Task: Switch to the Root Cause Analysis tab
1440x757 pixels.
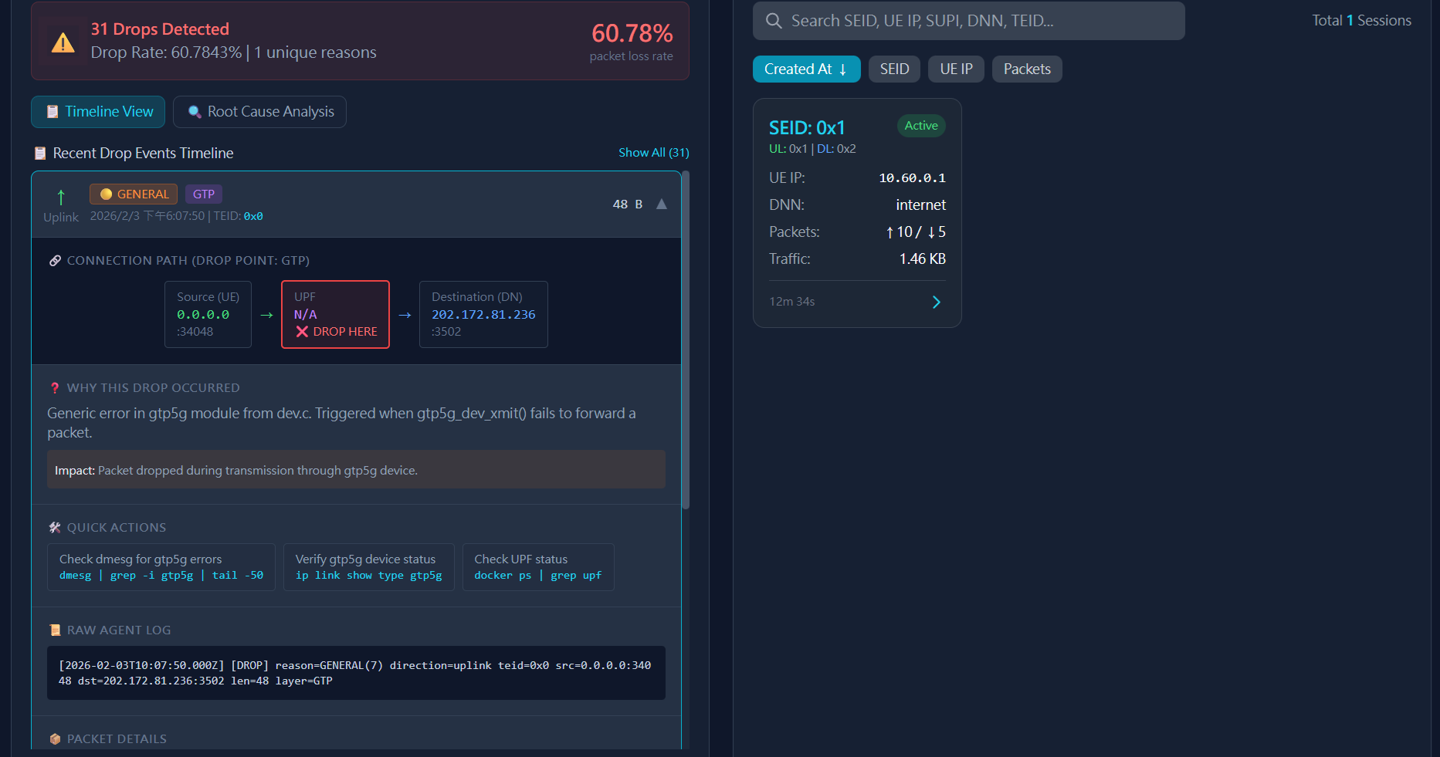Action: tap(259, 111)
